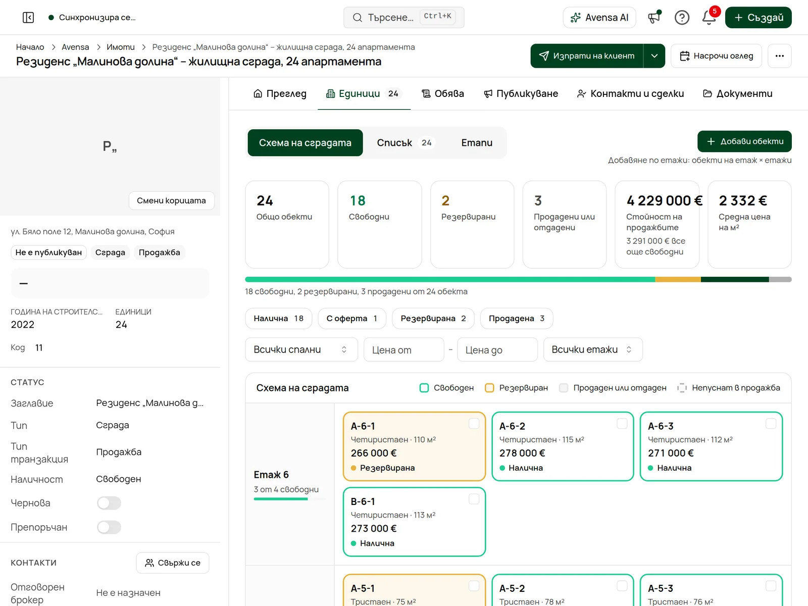This screenshot has height=606, width=808.
Task: Toggle the Препоръчан switch
Action: click(x=109, y=527)
